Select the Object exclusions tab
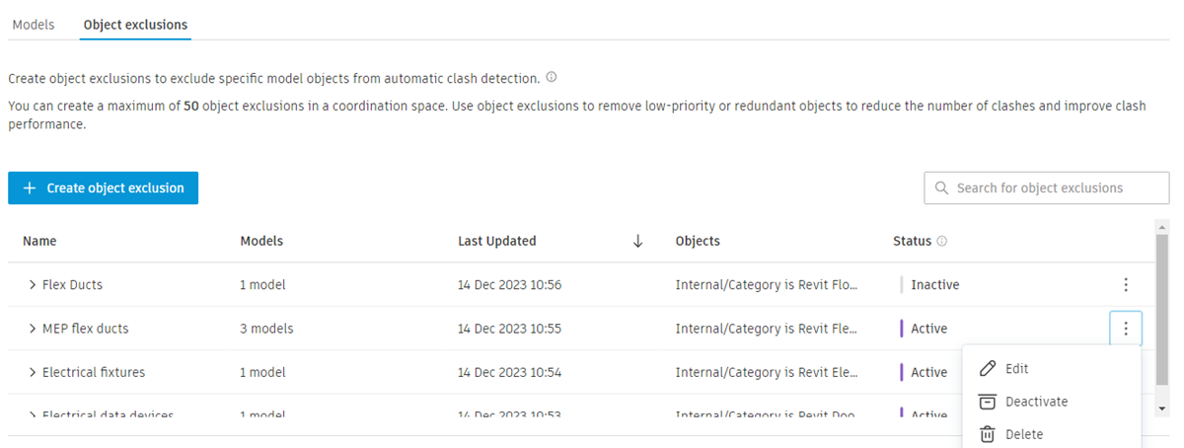 (135, 25)
